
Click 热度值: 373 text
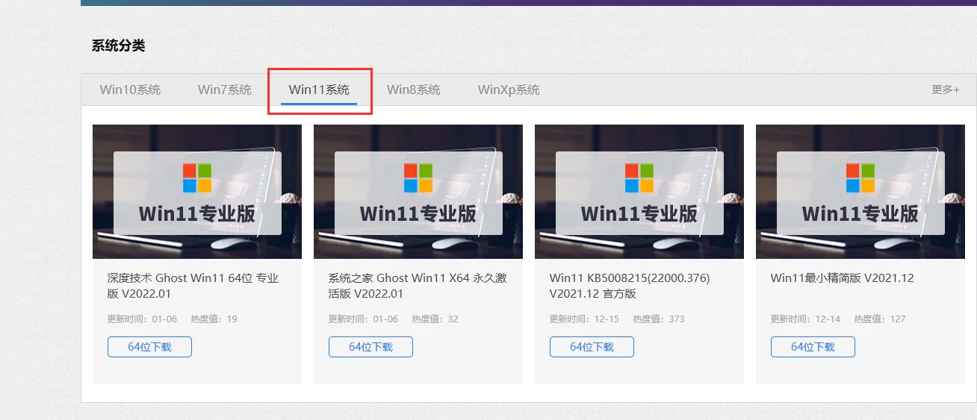(659, 319)
